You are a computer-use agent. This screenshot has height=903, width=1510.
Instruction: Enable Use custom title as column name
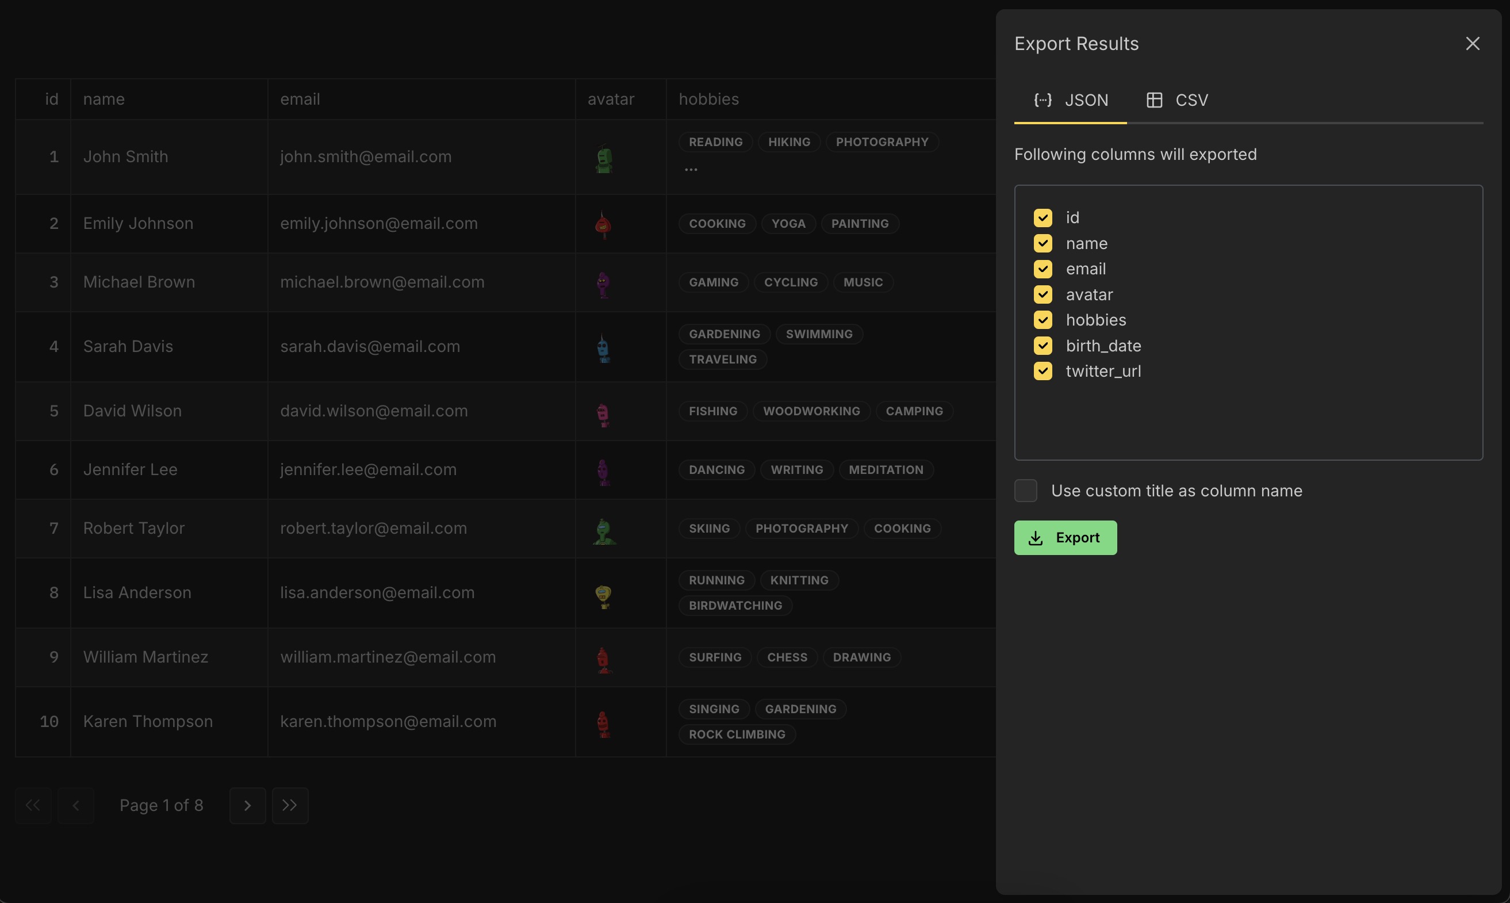click(x=1026, y=491)
